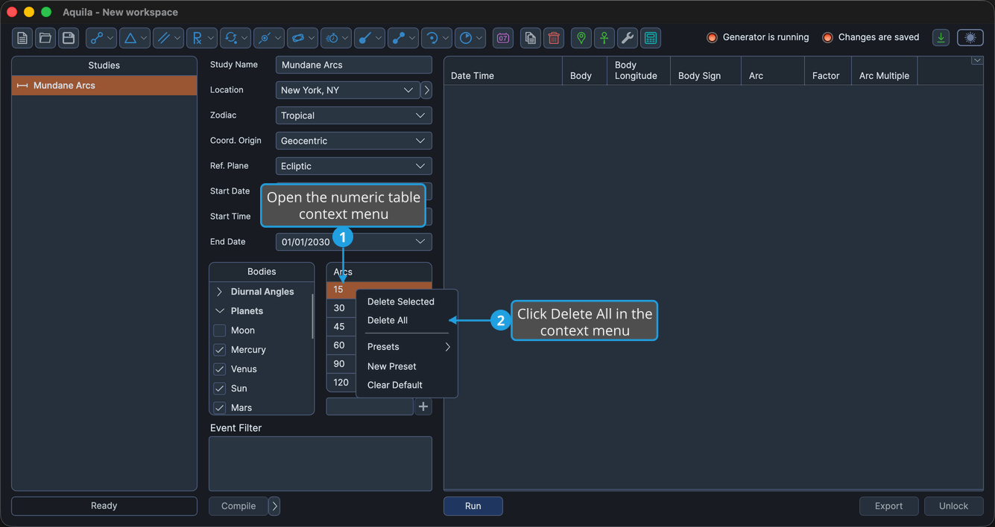Click the purple calendar 07 icon
This screenshot has height=527, width=995.
[503, 38]
